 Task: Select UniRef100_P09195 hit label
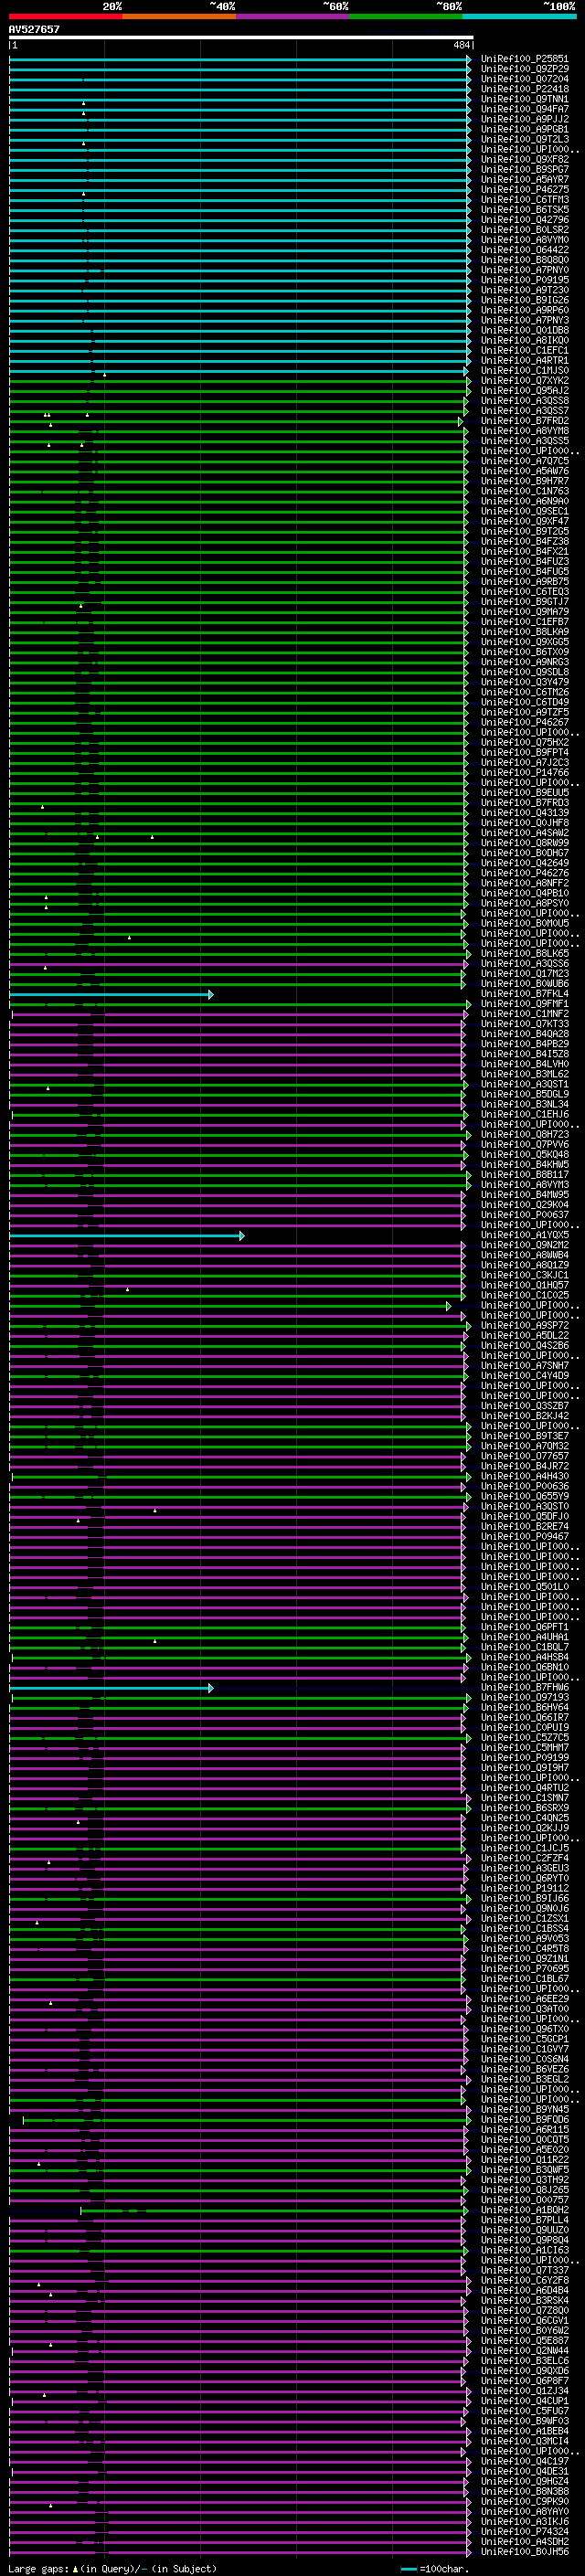tap(525, 280)
